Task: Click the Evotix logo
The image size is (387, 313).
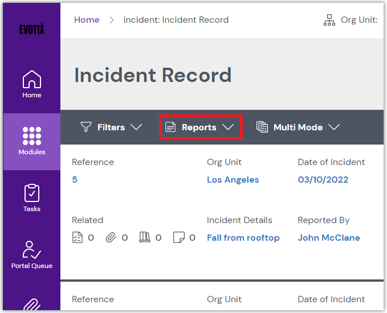Action: point(31,30)
